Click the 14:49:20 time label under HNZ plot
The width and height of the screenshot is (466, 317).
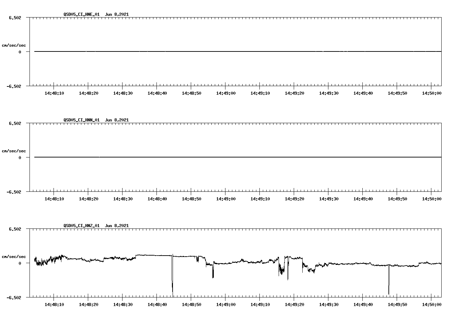[294, 305]
